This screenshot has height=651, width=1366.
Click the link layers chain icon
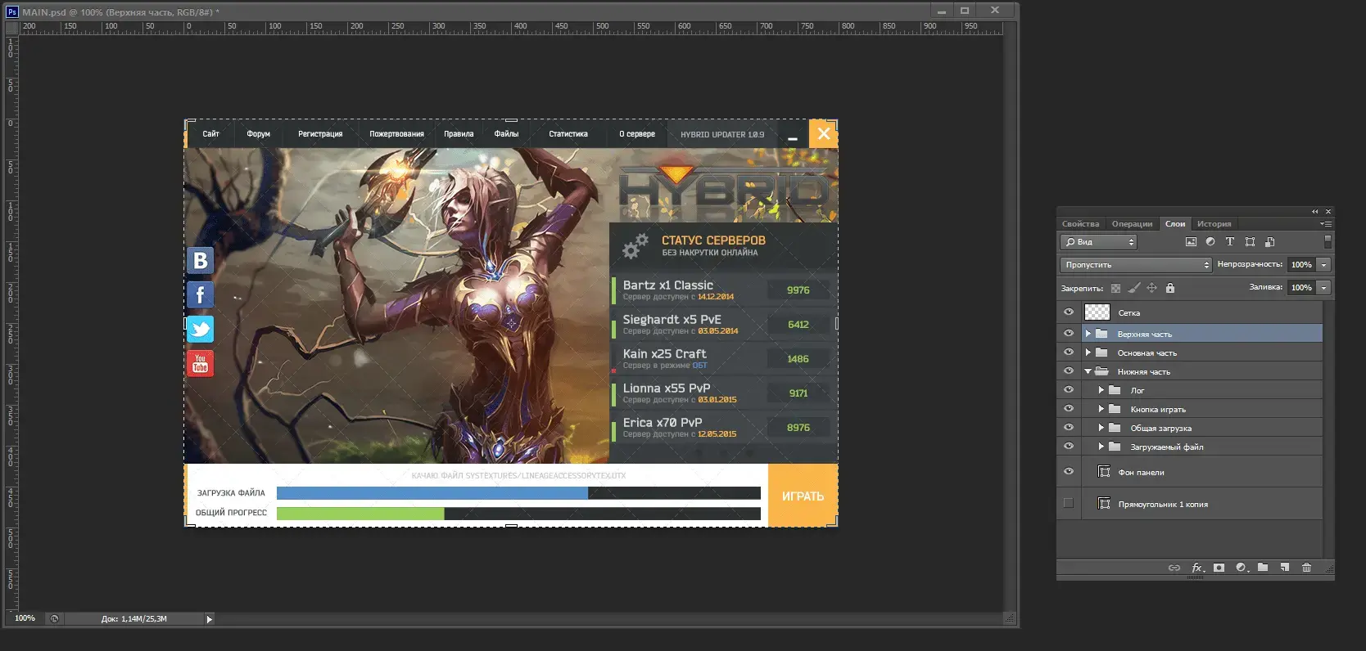(x=1174, y=568)
